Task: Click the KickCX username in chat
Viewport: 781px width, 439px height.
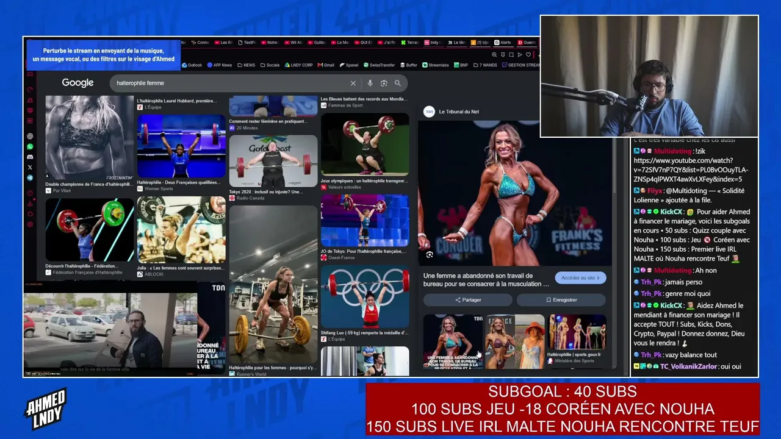Action: [x=671, y=212]
